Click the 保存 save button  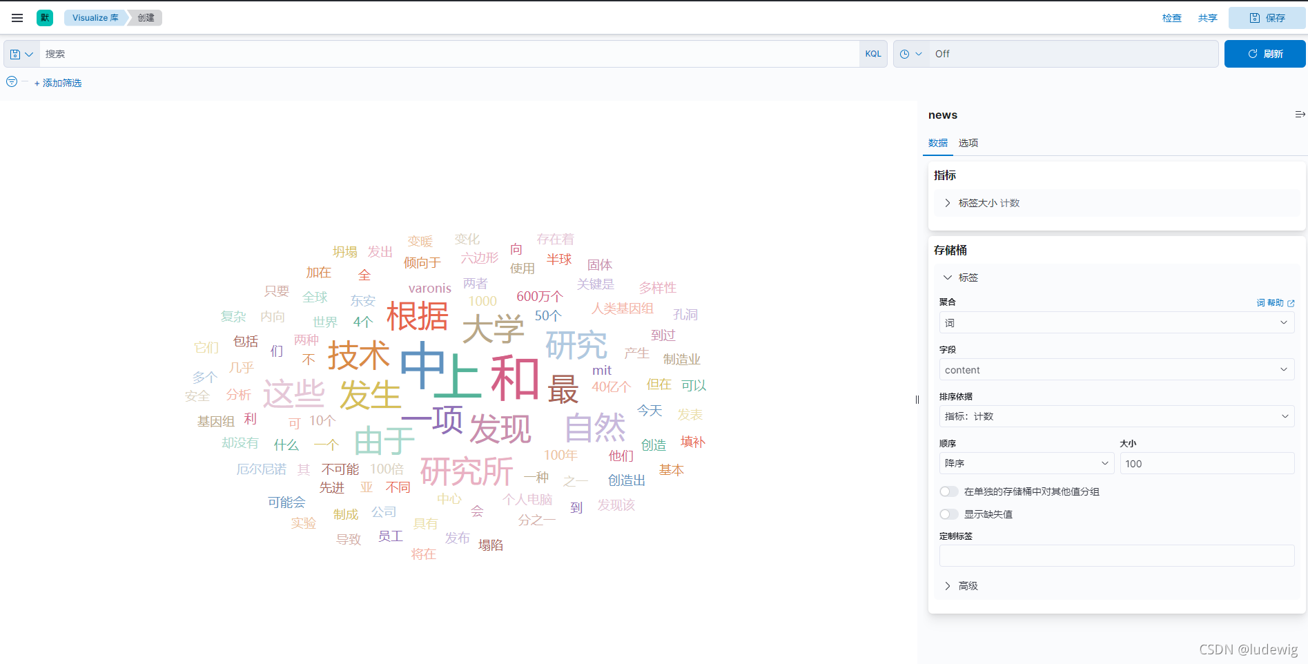(x=1267, y=18)
